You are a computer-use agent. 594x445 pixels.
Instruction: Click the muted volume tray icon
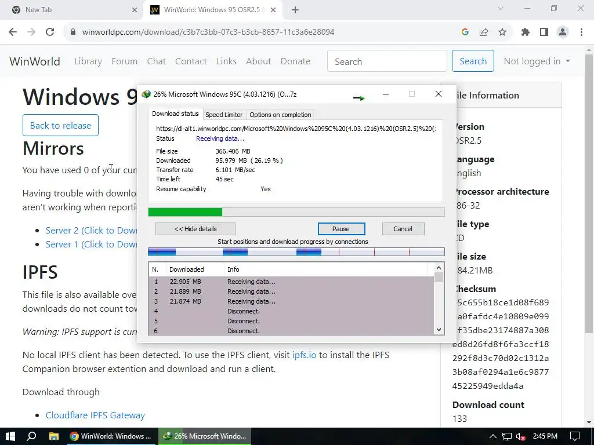click(520, 437)
